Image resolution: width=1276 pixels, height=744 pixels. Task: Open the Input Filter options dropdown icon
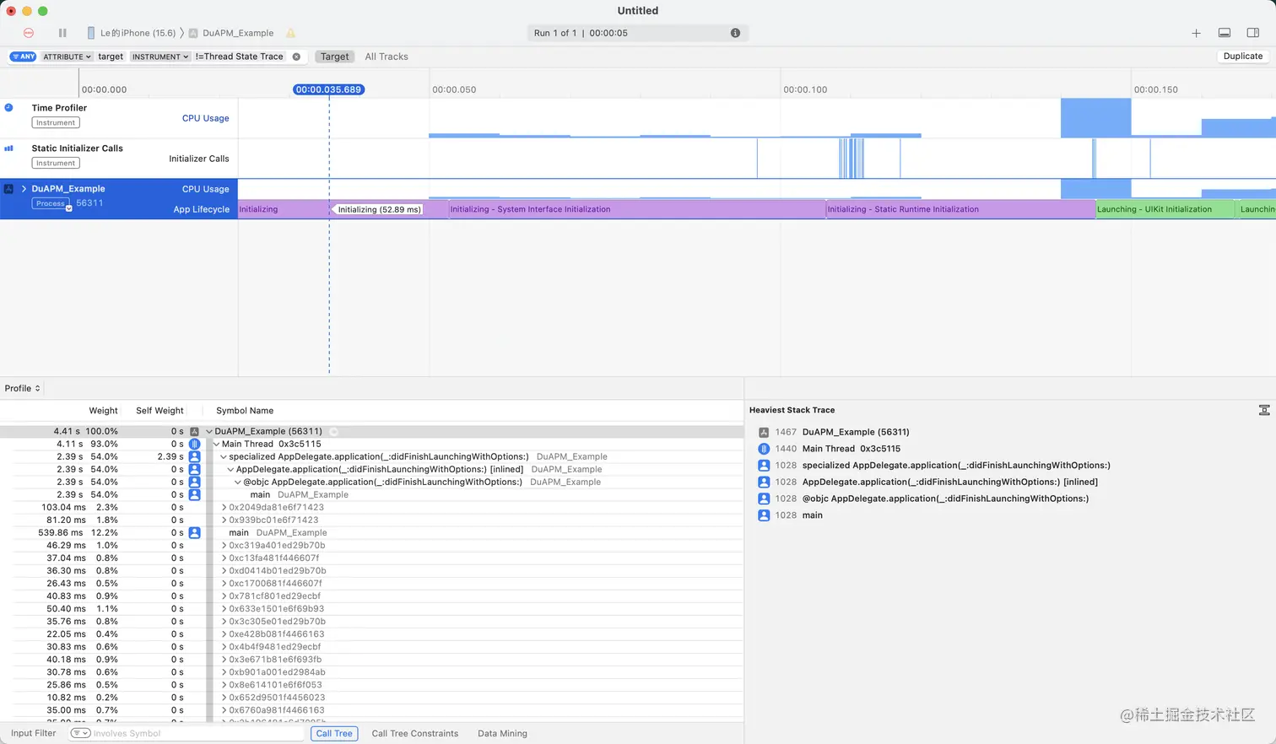80,733
